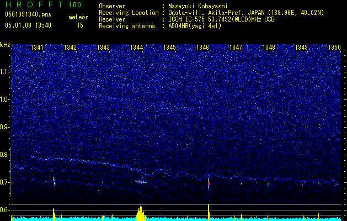Select the file name 0501091340.png
347x221 pixels.
click(28, 14)
